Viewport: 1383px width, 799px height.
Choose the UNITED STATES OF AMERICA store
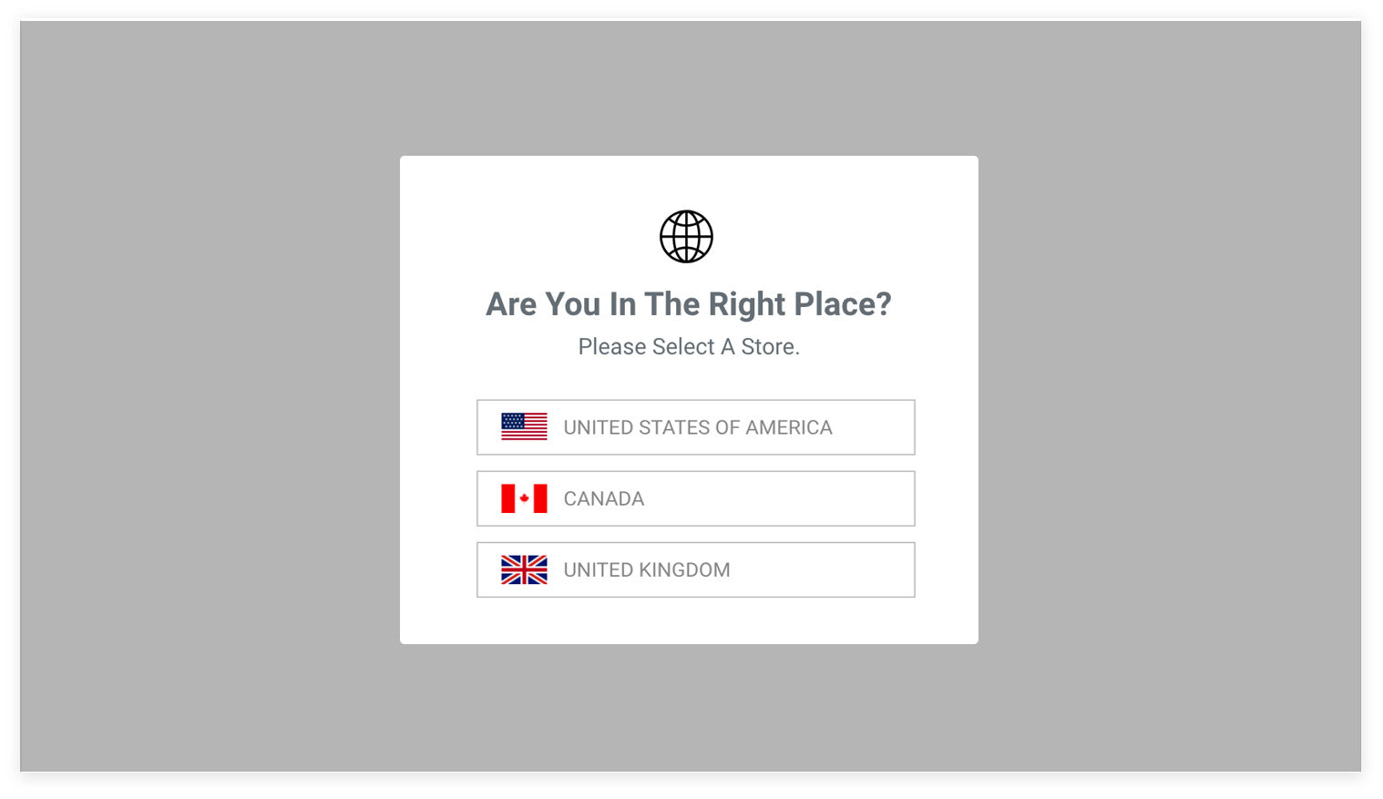(695, 426)
